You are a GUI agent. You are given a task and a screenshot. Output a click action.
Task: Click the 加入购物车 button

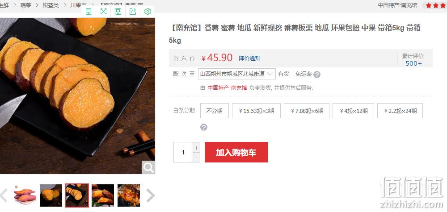tap(236, 152)
